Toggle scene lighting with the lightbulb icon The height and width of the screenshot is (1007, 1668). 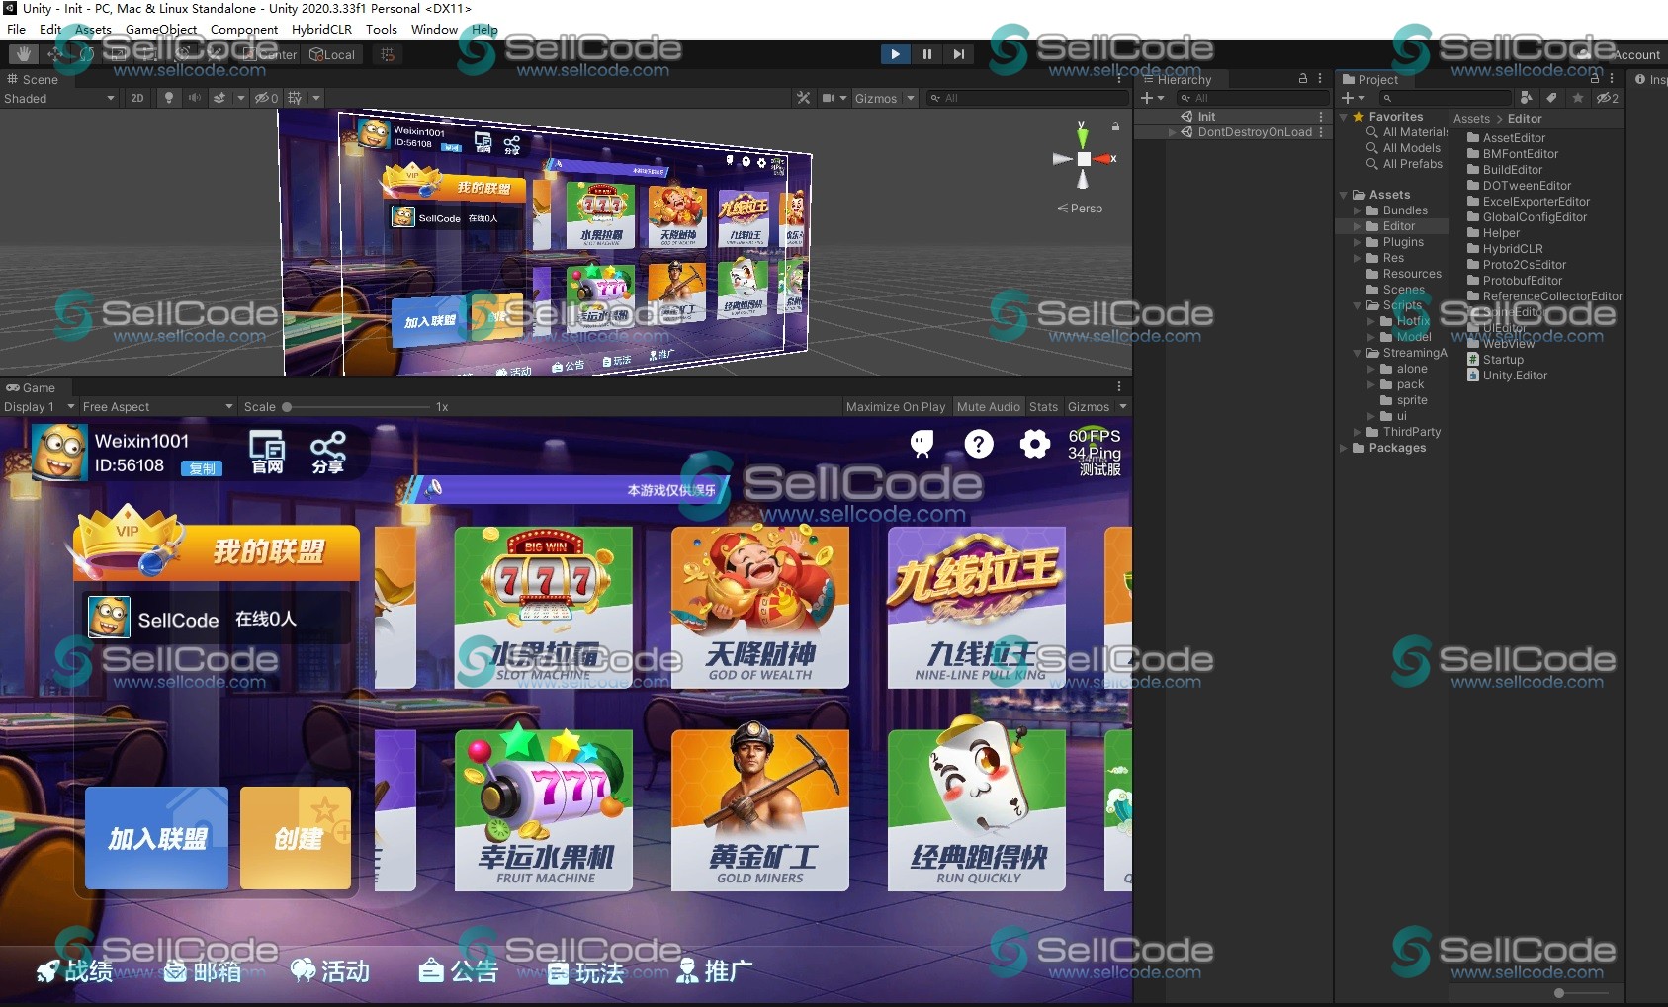coord(169,98)
